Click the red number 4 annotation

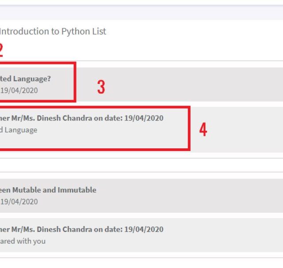tap(203, 129)
